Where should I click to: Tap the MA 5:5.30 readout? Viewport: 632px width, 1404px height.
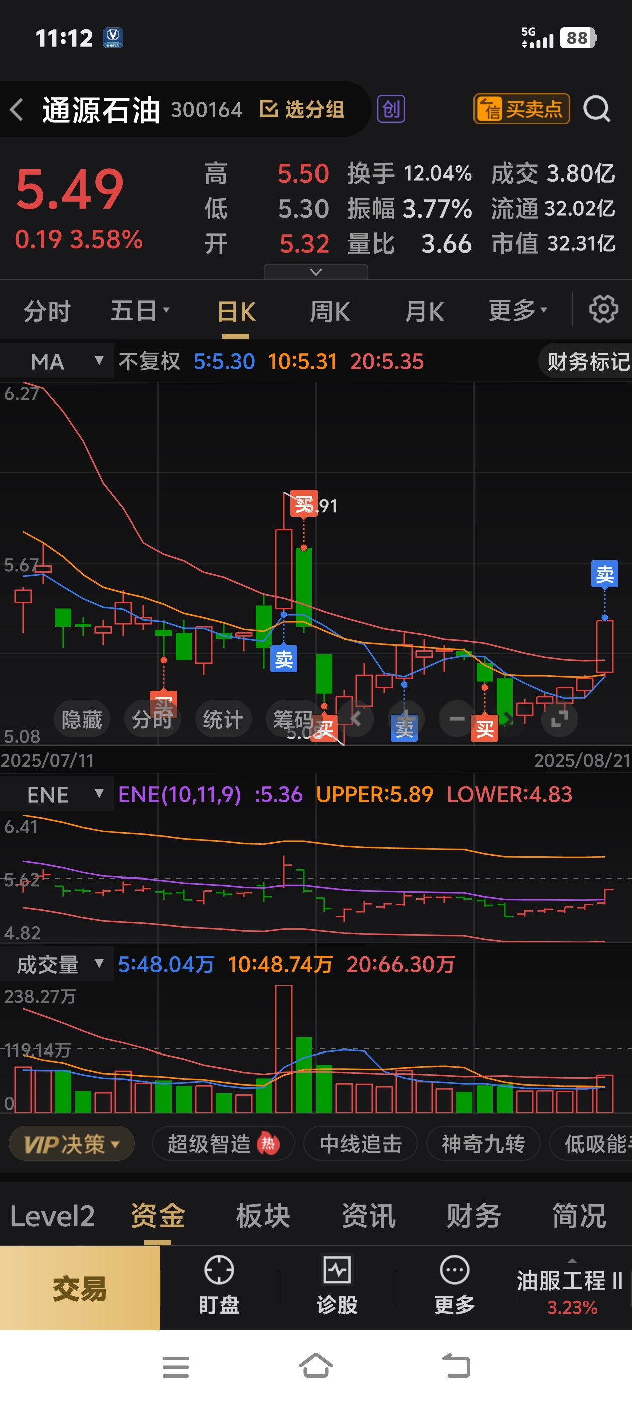(x=224, y=361)
